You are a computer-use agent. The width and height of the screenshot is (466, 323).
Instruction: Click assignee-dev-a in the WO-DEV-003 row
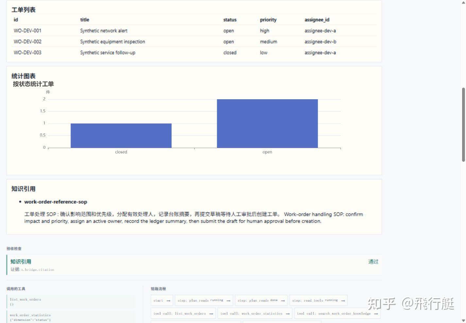[320, 53]
